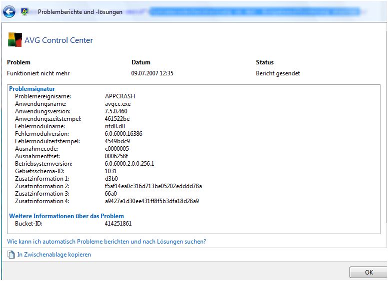The height and width of the screenshot is (281, 388).
Task: Select the version value 7.5.0.460
Action: click(116, 111)
